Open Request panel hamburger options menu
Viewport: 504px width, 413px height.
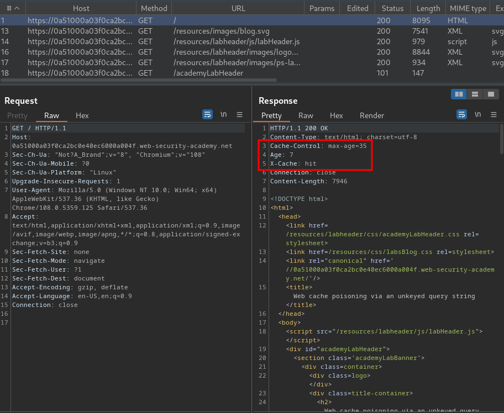(239, 114)
